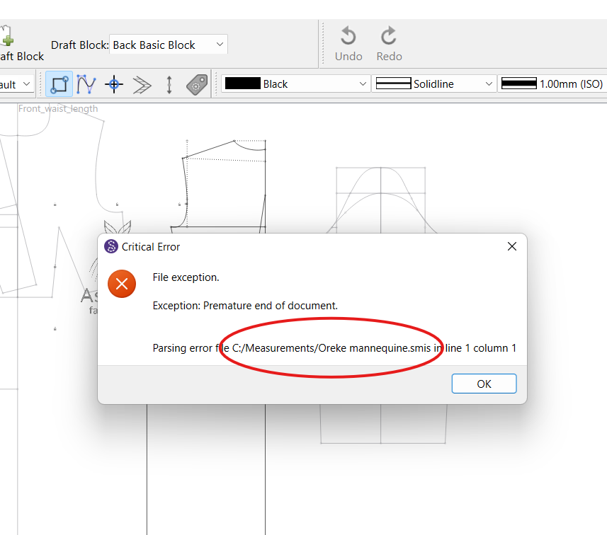607x535 pixels.
Task: Open the Draft Block dropdown
Action: [169, 45]
